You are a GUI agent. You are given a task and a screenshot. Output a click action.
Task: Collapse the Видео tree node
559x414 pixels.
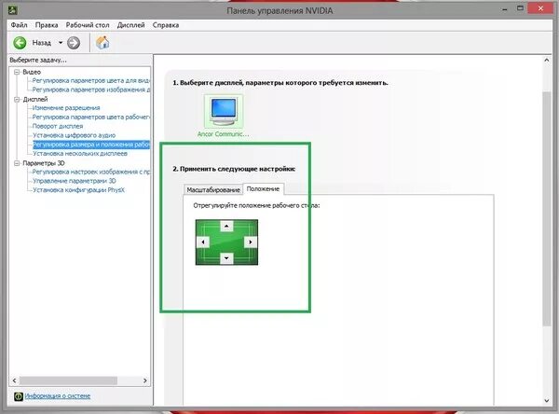click(x=17, y=72)
